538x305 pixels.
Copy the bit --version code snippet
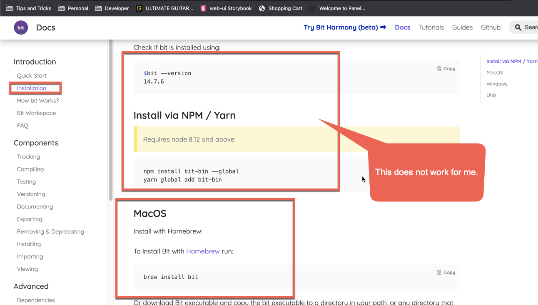(x=446, y=68)
